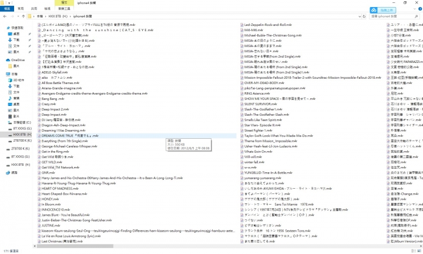
Task: Open address bar history dropdown chevron
Action: pos(360,16)
